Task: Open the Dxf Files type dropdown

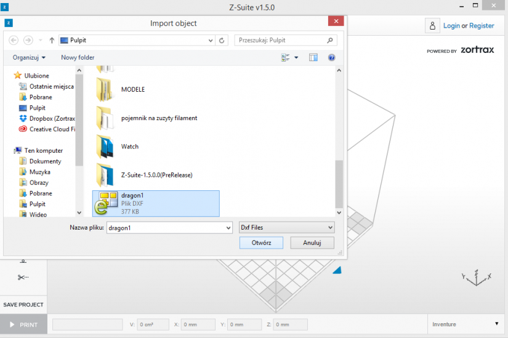Action: [287, 228]
